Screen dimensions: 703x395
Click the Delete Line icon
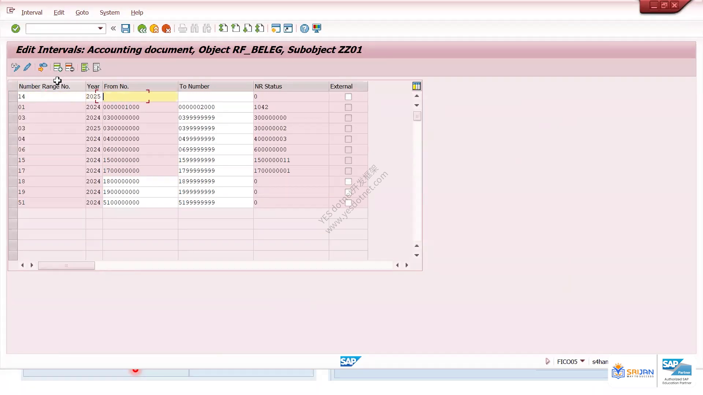click(x=70, y=67)
